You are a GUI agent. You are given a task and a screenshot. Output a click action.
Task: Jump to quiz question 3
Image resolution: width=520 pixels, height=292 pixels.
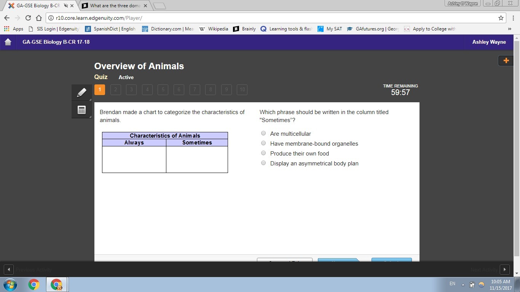tap(131, 90)
